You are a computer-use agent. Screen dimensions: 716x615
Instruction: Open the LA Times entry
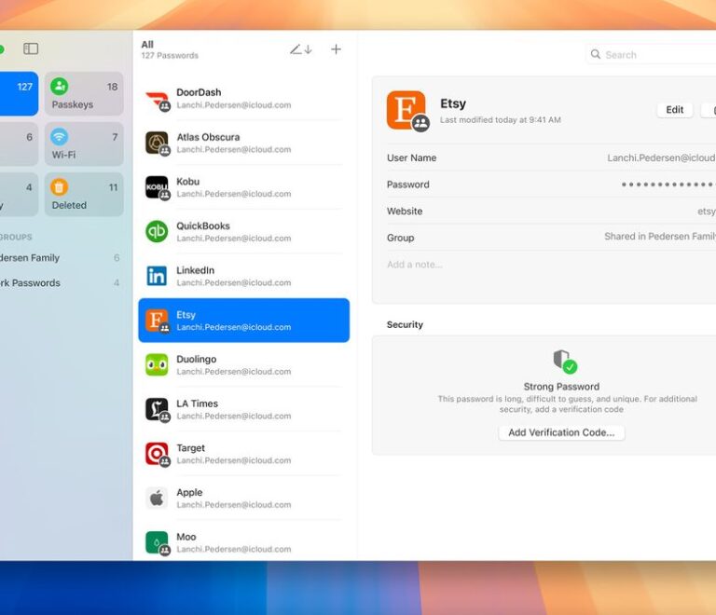pos(244,409)
